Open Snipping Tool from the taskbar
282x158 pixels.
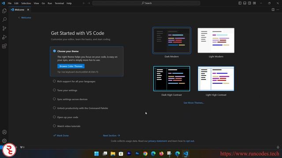(169, 154)
